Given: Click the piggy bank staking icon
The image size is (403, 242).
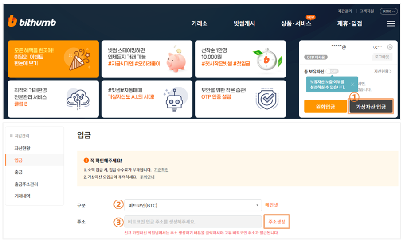Looking at the screenshot, I should pyautogui.click(x=176, y=59).
